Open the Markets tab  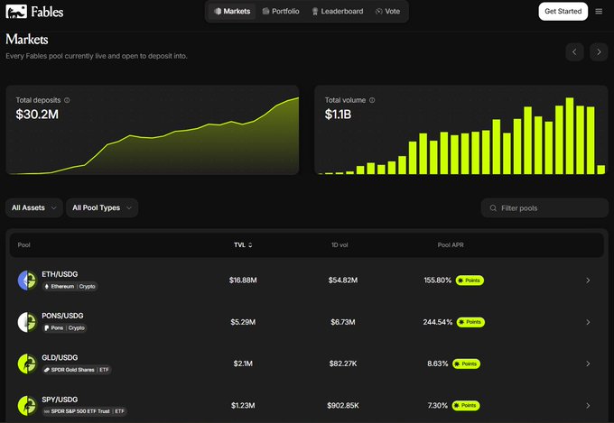(232, 12)
